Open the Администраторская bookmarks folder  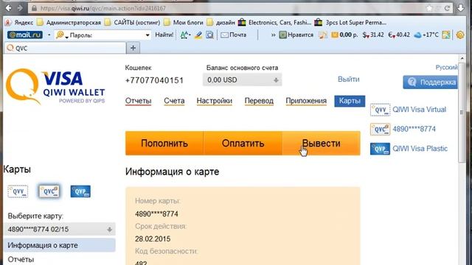pyautogui.click(x=69, y=23)
